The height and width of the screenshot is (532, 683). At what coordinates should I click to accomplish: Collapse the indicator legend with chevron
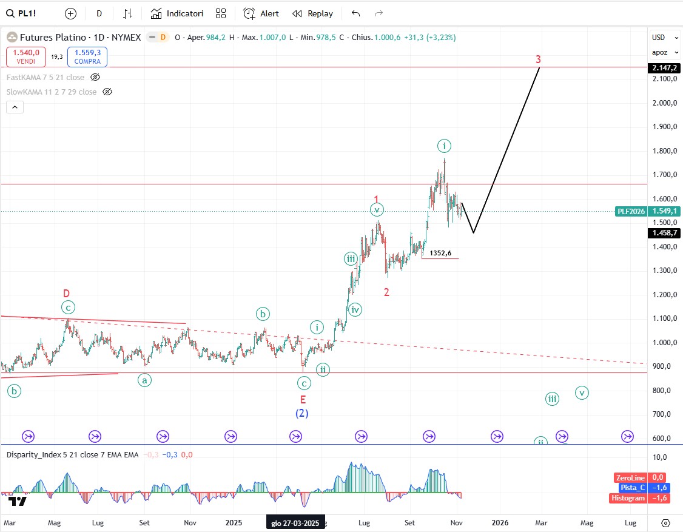click(x=15, y=107)
